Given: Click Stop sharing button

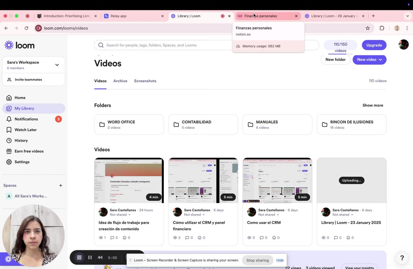Looking at the screenshot, I should tap(257, 260).
